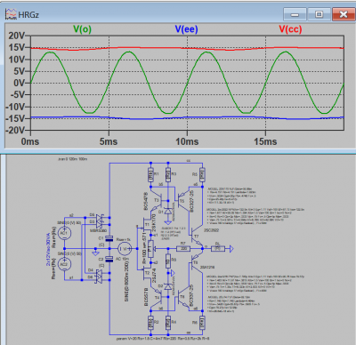The image size is (356, 345).
Task: Select diode D2 symbol
Action: click(x=168, y=286)
